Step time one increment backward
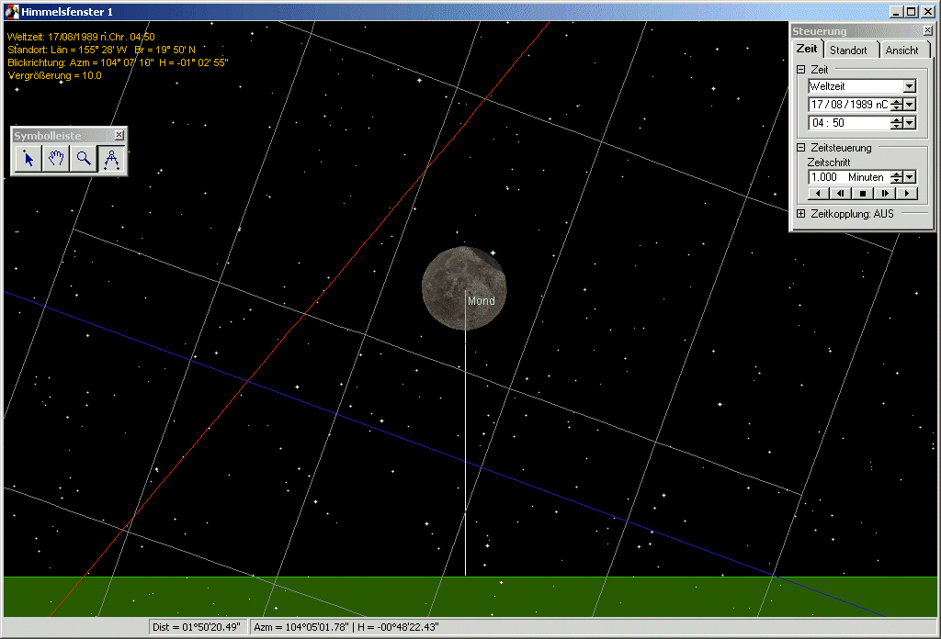The height and width of the screenshot is (639, 941). [841, 194]
